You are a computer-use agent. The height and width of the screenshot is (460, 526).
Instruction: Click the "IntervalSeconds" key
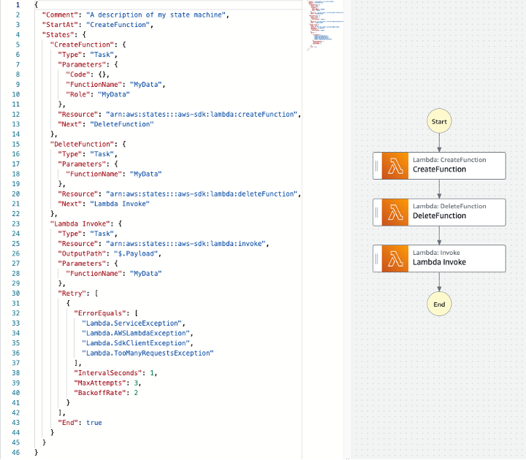(x=108, y=373)
